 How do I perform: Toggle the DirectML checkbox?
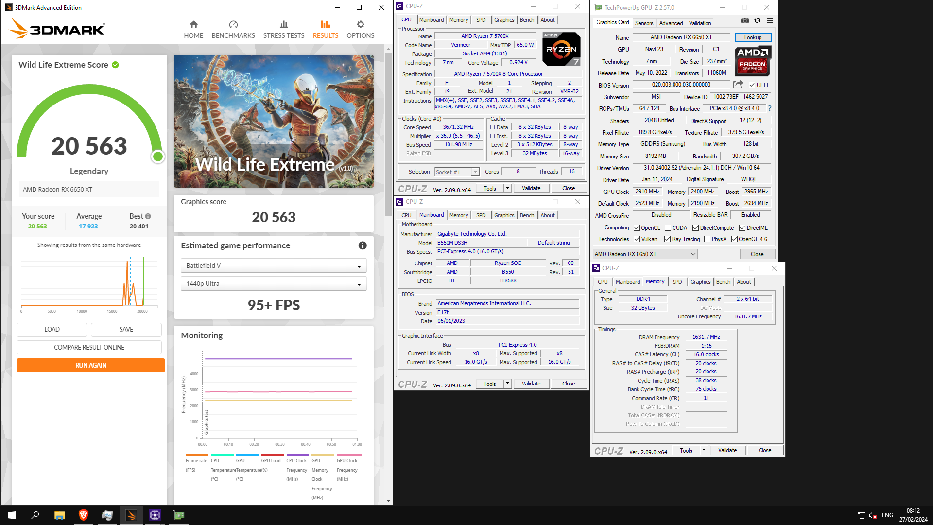(x=742, y=228)
